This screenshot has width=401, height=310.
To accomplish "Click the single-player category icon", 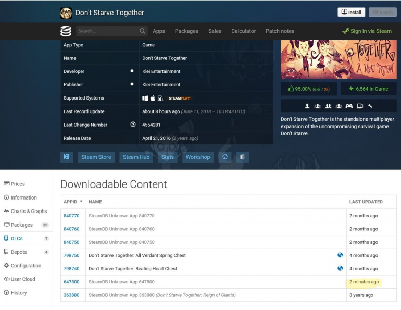I will click(x=307, y=106).
